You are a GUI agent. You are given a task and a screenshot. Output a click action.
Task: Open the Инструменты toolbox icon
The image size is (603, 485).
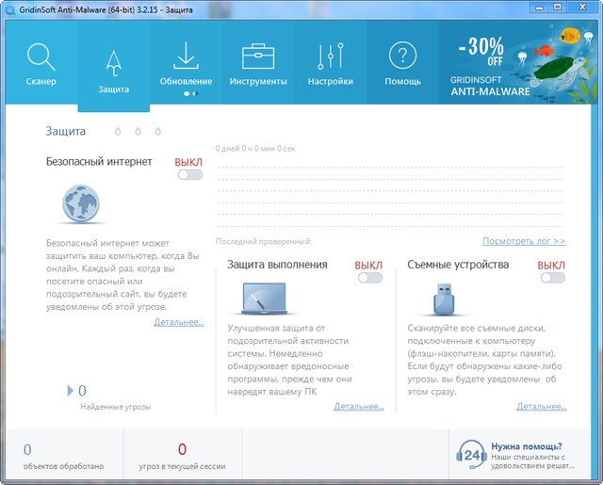click(258, 57)
